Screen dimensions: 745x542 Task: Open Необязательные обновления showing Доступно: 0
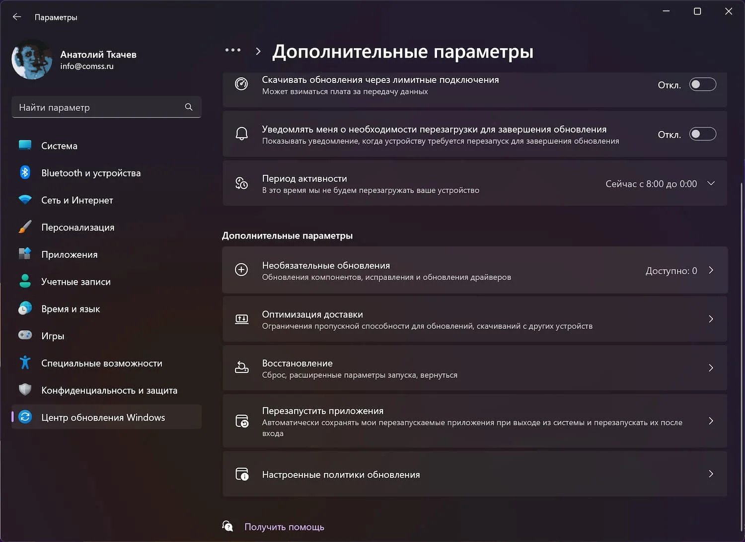[x=474, y=270]
